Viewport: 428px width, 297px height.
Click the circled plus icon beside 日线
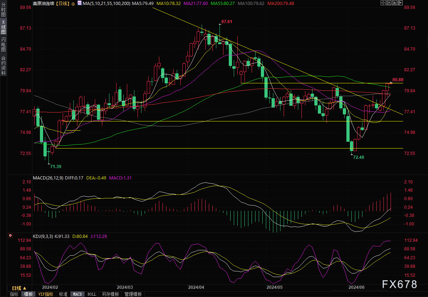tap(73, 4)
